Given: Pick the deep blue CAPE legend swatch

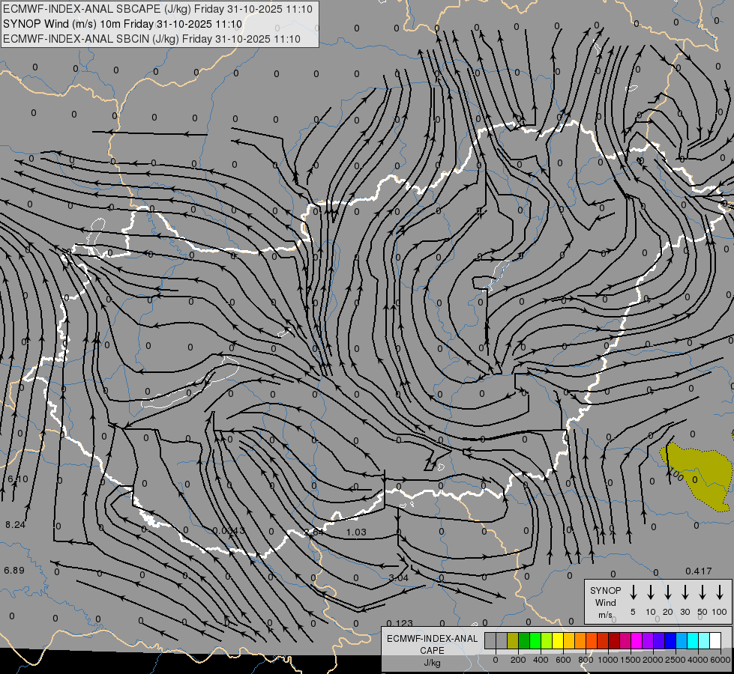Looking at the screenshot, I should pos(670,640).
